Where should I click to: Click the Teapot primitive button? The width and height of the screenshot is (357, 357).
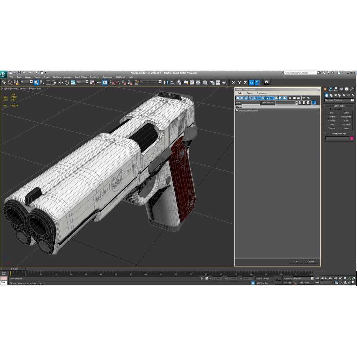point(332,128)
